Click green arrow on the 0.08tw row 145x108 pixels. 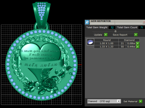138,43
